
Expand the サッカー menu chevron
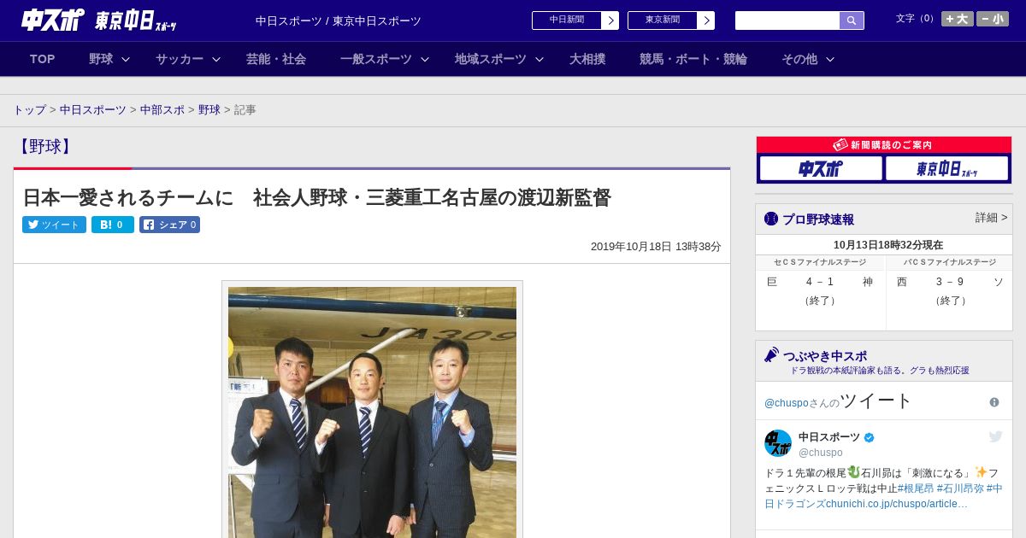[x=216, y=59]
